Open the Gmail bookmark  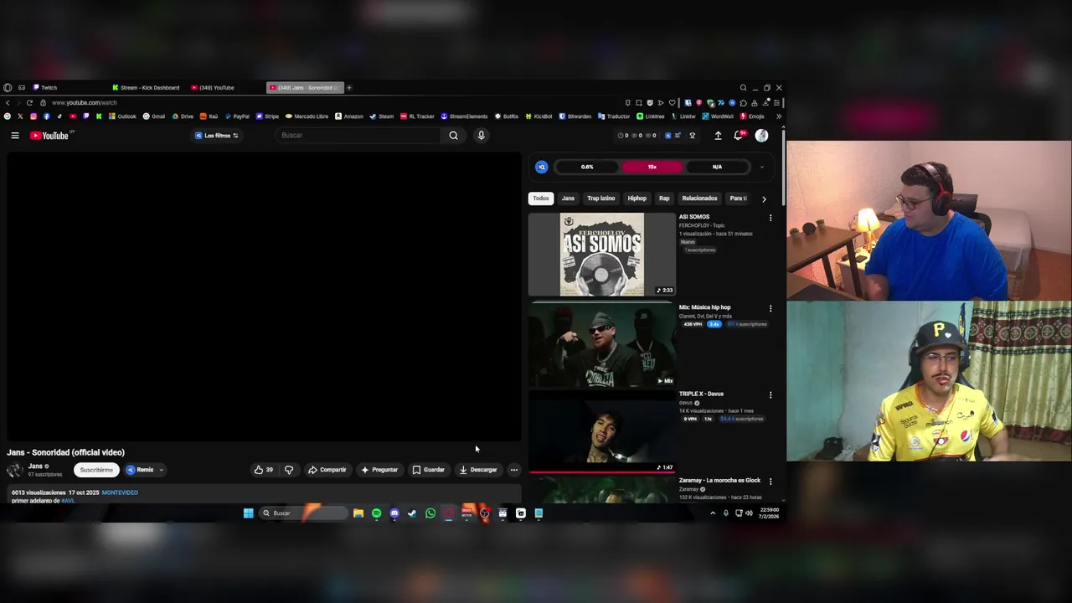154,116
